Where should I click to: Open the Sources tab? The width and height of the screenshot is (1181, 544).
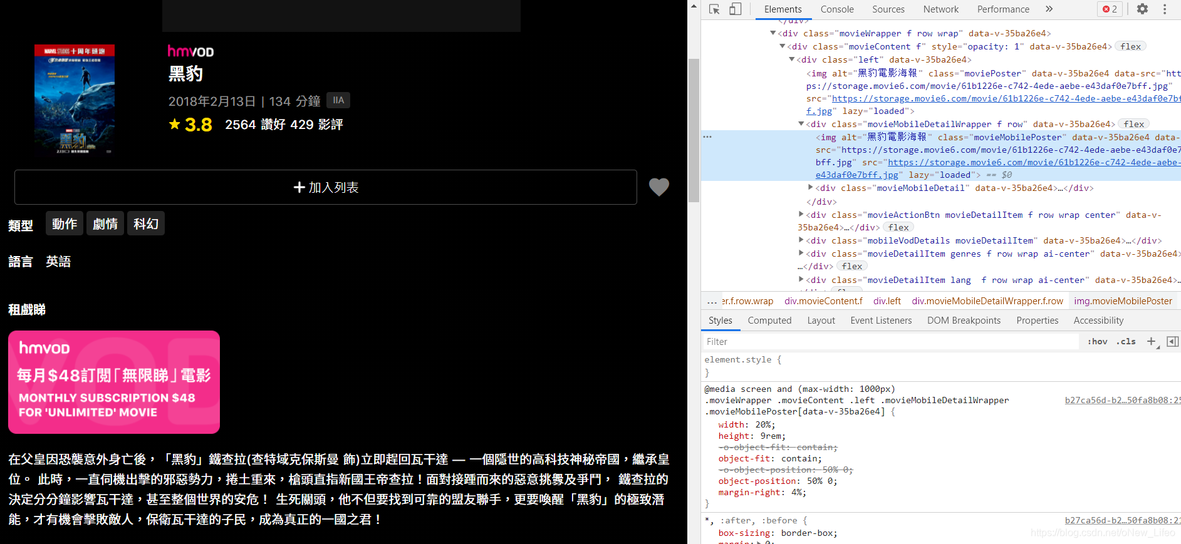[x=888, y=9]
